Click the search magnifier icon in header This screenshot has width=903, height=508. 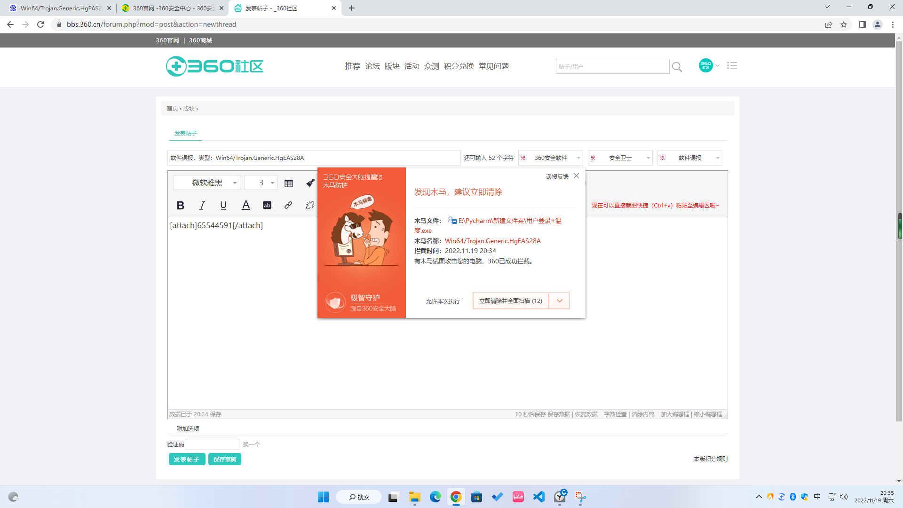tap(677, 67)
